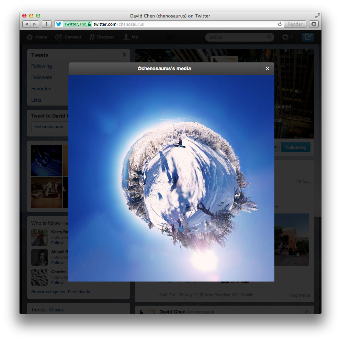Close the @chenosaurus's media viewer

[x=267, y=69]
